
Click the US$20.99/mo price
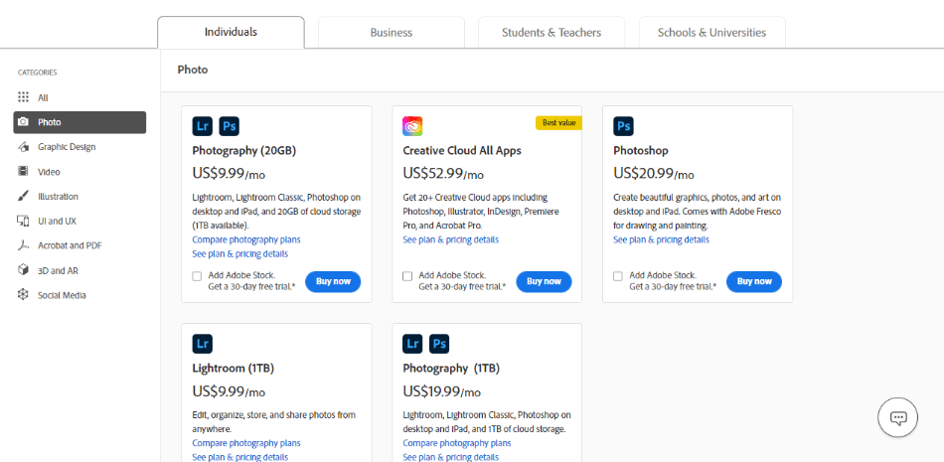(654, 174)
